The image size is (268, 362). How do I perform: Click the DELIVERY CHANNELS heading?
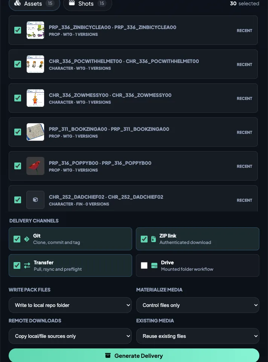[34, 221]
